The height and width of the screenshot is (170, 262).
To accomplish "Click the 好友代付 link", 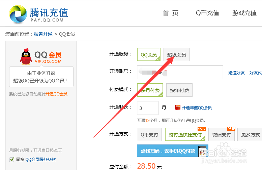I will click(256, 73).
